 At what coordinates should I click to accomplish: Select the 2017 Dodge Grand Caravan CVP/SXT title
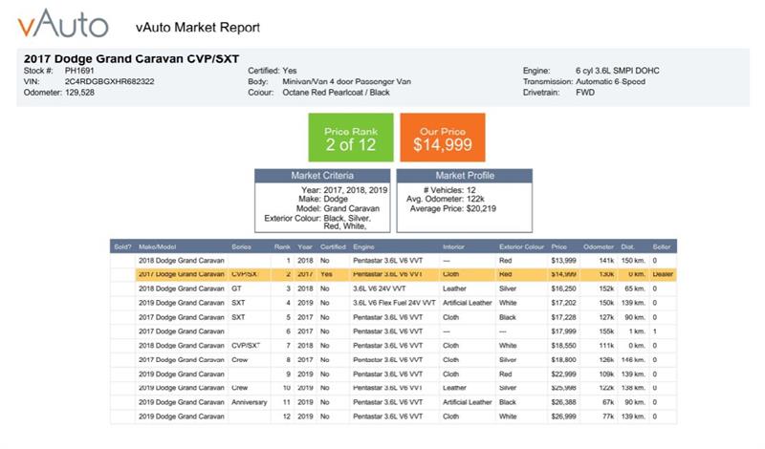click(x=131, y=59)
